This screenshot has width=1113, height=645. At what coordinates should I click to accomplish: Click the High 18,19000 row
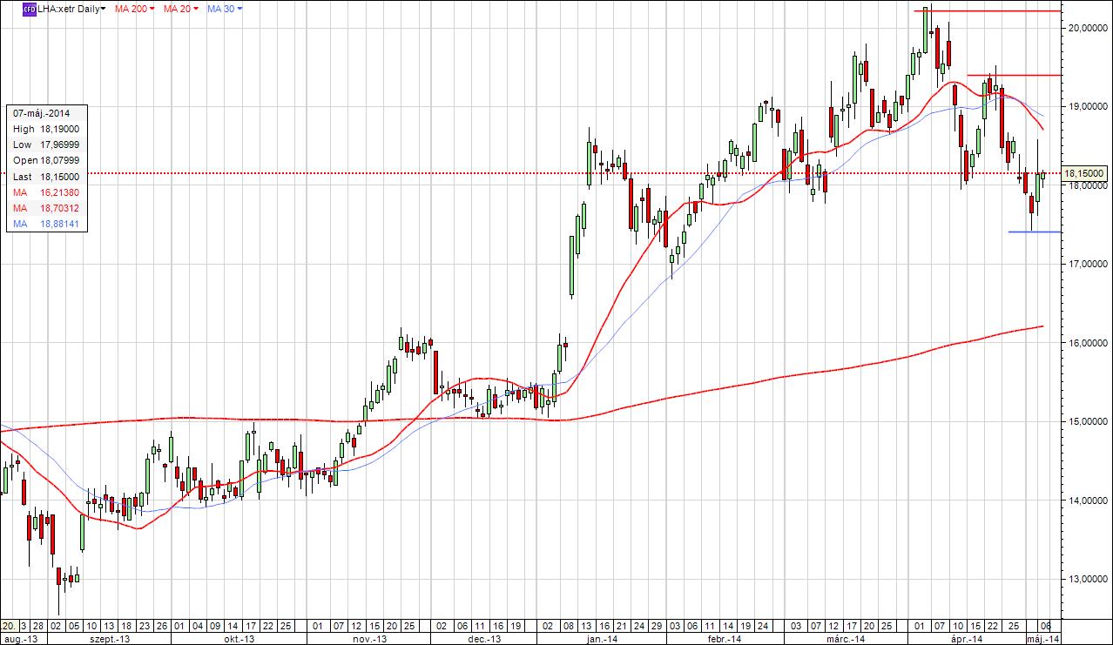47,129
